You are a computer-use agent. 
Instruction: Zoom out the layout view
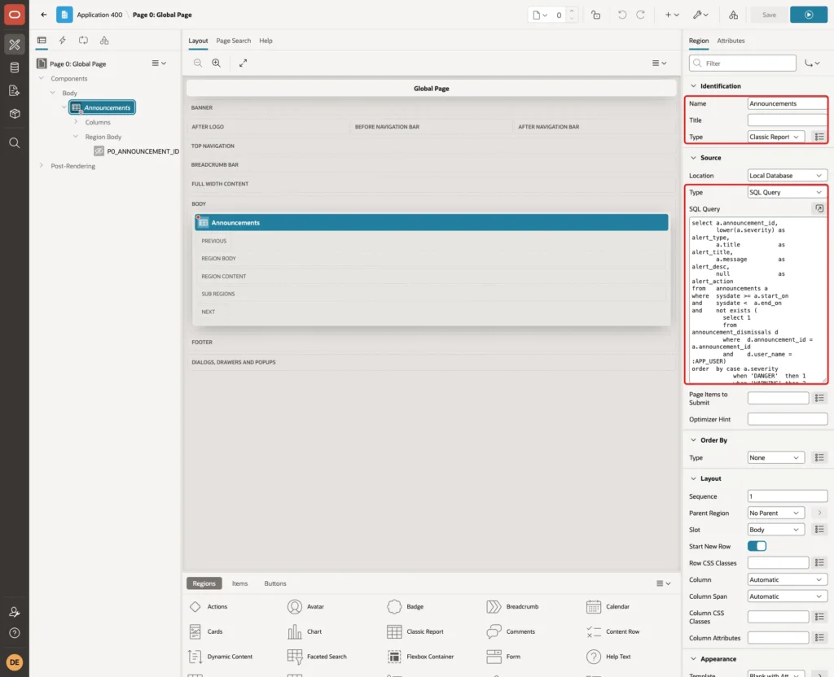coord(198,63)
